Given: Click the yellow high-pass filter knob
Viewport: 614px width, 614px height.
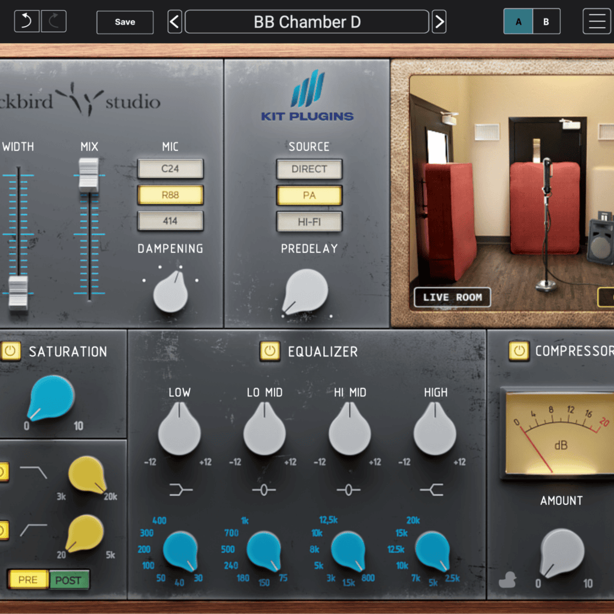Looking at the screenshot, I should [85, 533].
